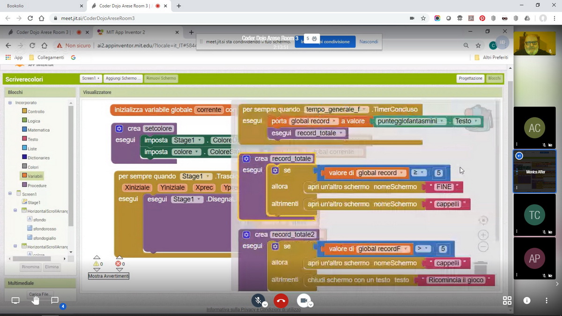Open comparison operator dropdown on record_totale2 block
562x316 pixels.
pyautogui.click(x=422, y=249)
